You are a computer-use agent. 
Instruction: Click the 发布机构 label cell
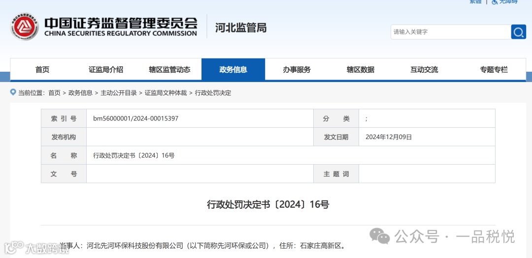point(64,137)
